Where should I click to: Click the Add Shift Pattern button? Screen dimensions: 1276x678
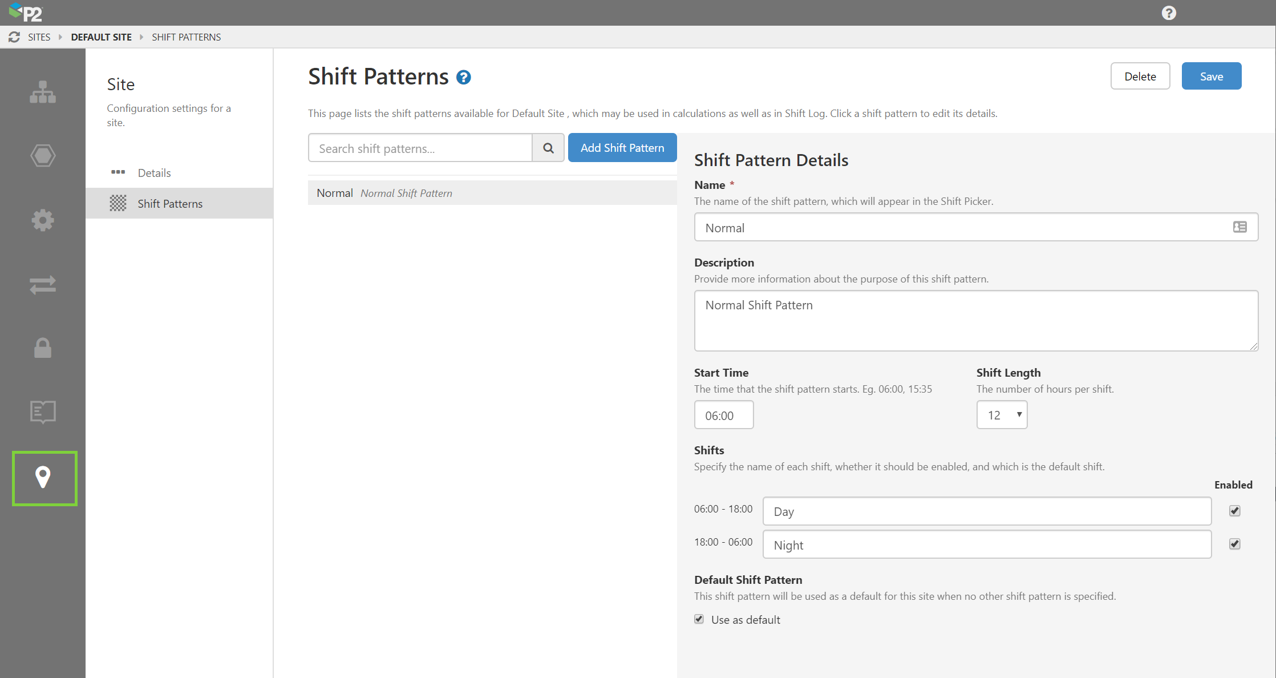pyautogui.click(x=622, y=148)
